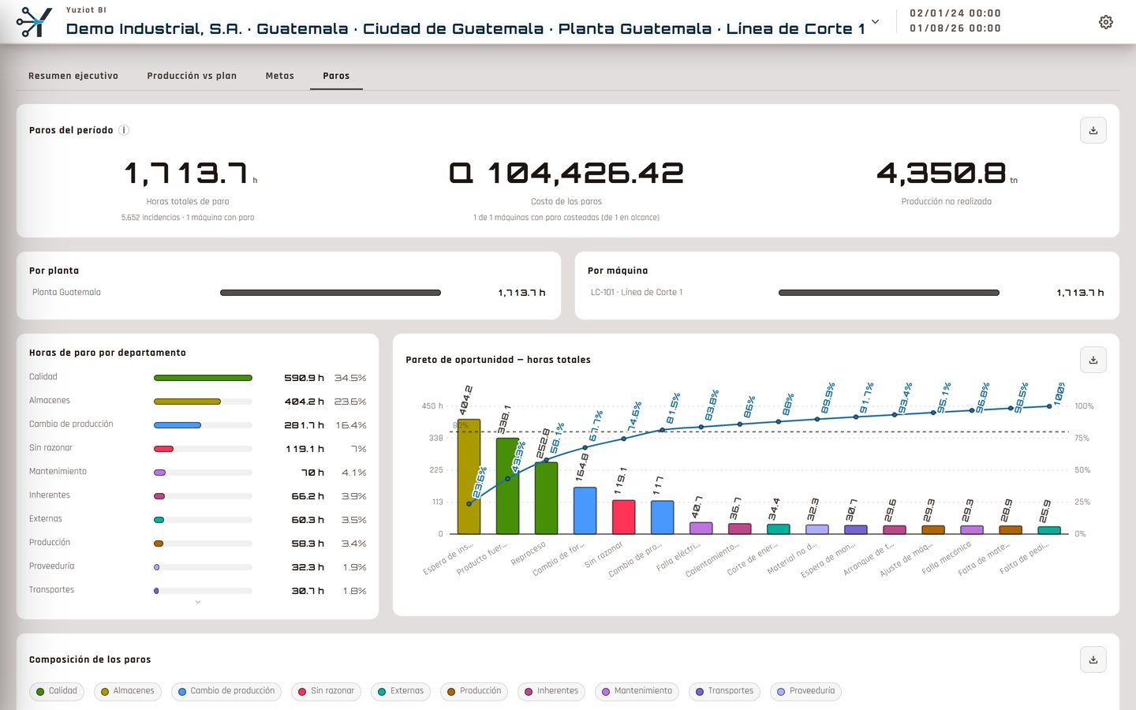Toggle the Calidad legend series
The image size is (1136, 710).
57,691
